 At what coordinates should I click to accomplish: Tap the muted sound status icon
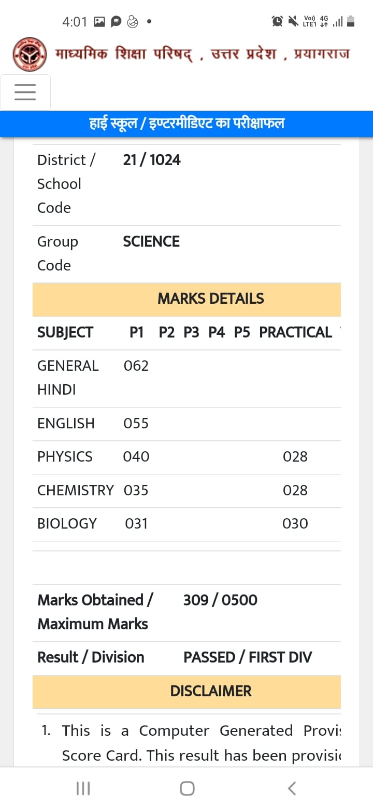point(293,21)
